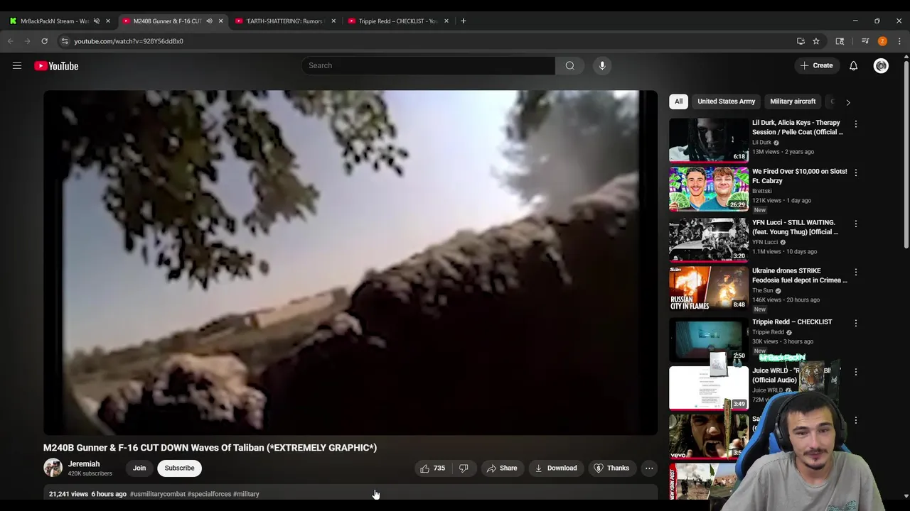Image resolution: width=910 pixels, height=511 pixels.
Task: Open more actions under the video
Action: 649,468
